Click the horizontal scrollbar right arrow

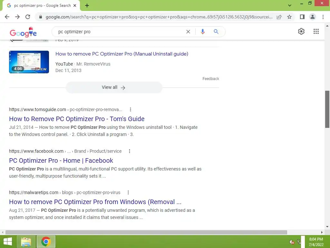click(322, 232)
